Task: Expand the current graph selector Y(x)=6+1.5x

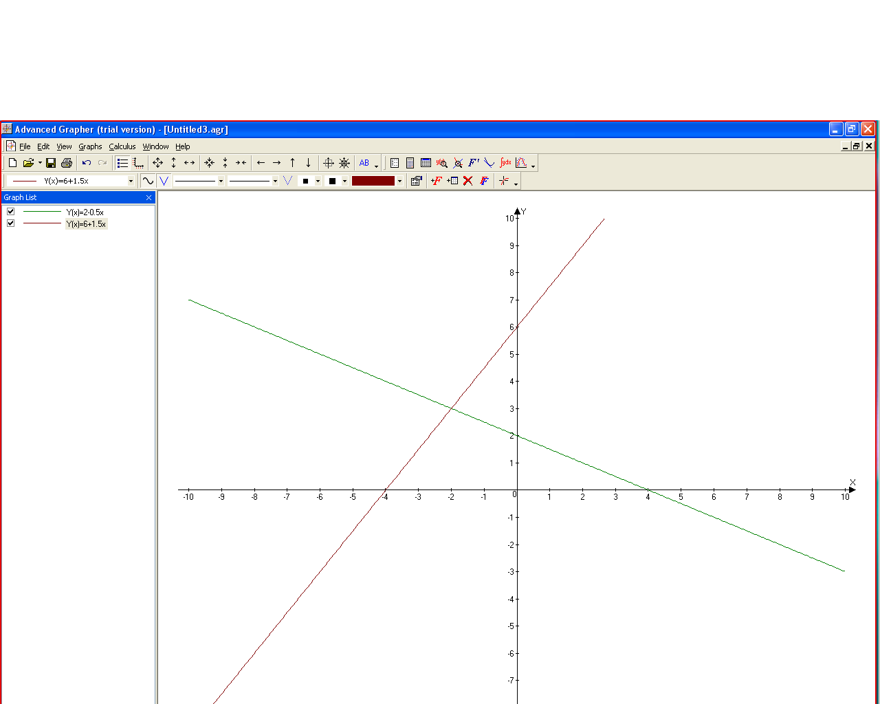Action: tap(131, 181)
